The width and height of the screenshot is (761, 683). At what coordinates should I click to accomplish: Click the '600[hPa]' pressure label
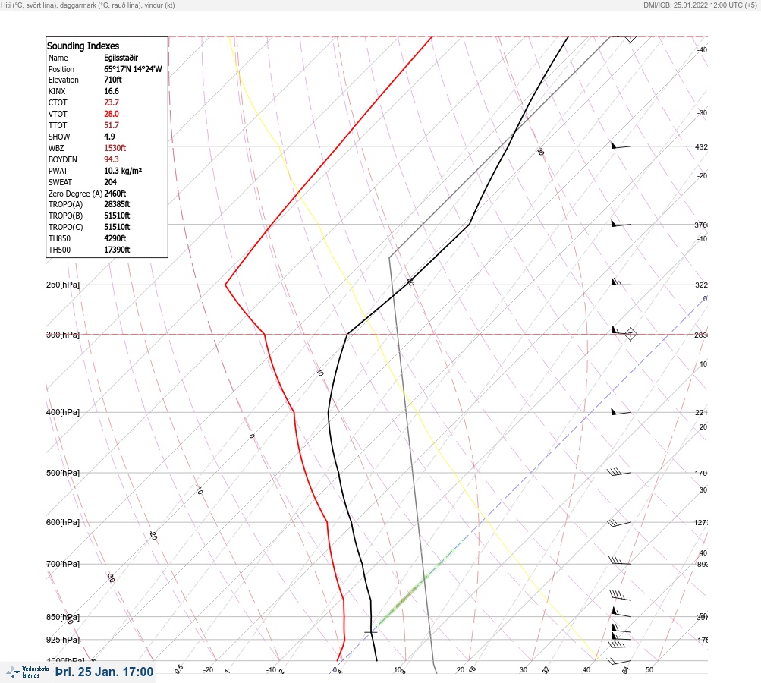click(63, 523)
